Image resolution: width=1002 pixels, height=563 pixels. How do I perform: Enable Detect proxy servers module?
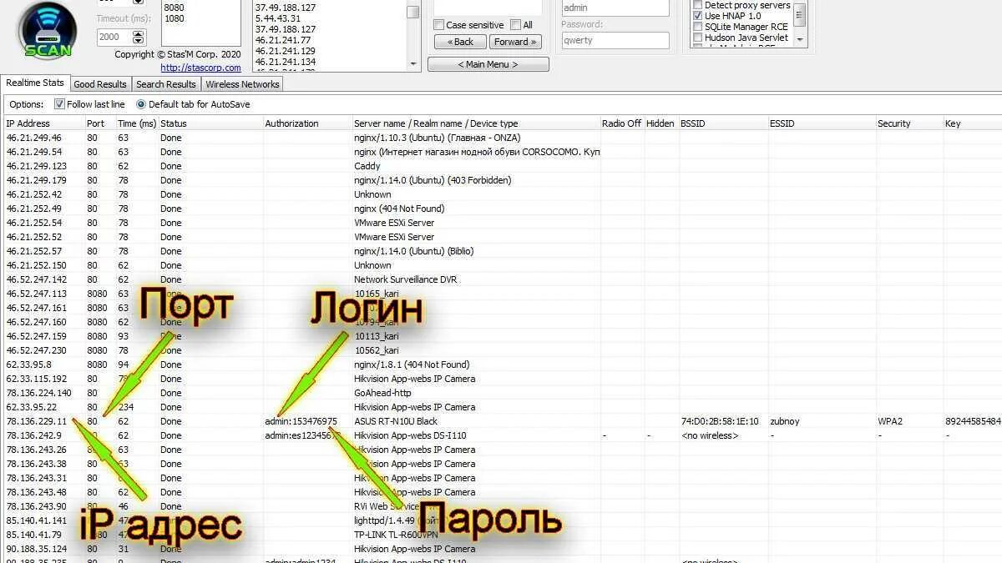698,5
